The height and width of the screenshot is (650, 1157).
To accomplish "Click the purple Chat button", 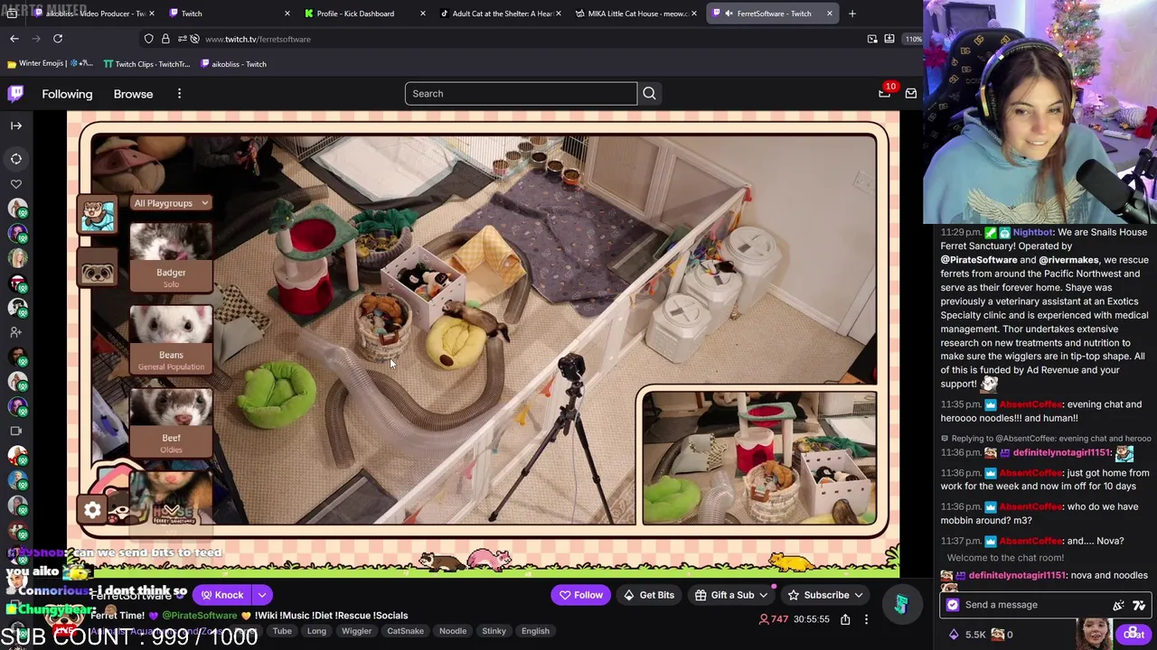I will click(x=1134, y=635).
